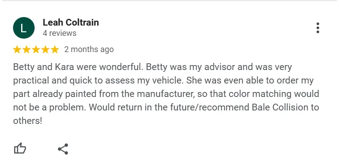Open the three-dot more options menu

pos(317,28)
